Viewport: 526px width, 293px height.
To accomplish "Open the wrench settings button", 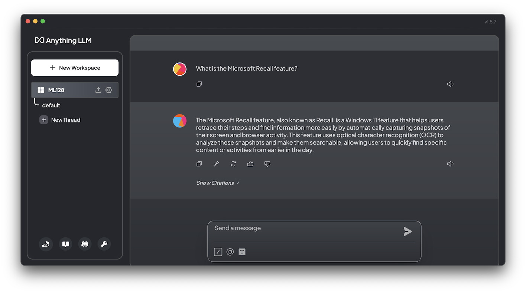I will (x=104, y=244).
